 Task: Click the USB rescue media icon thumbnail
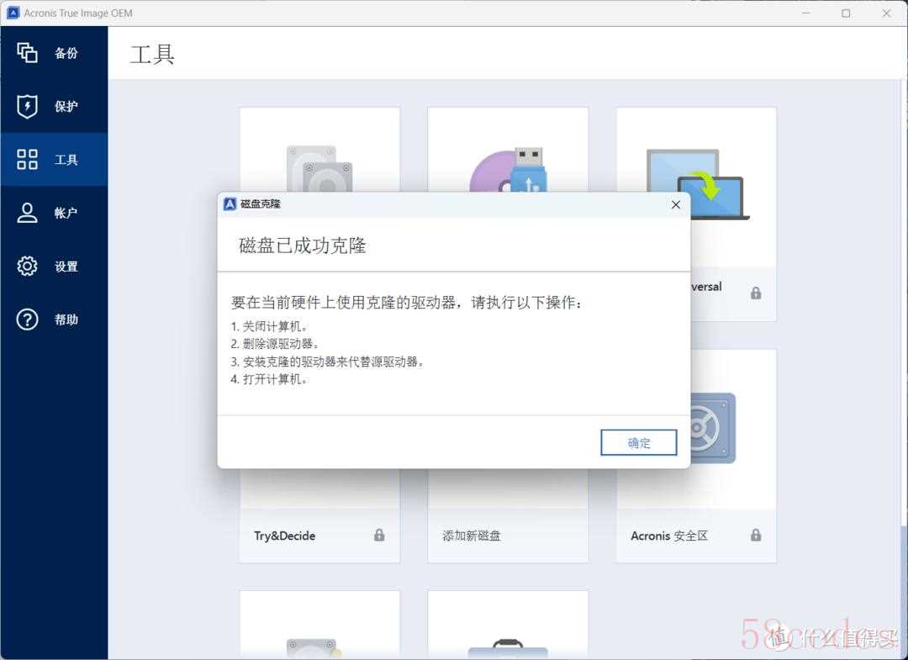click(x=508, y=169)
